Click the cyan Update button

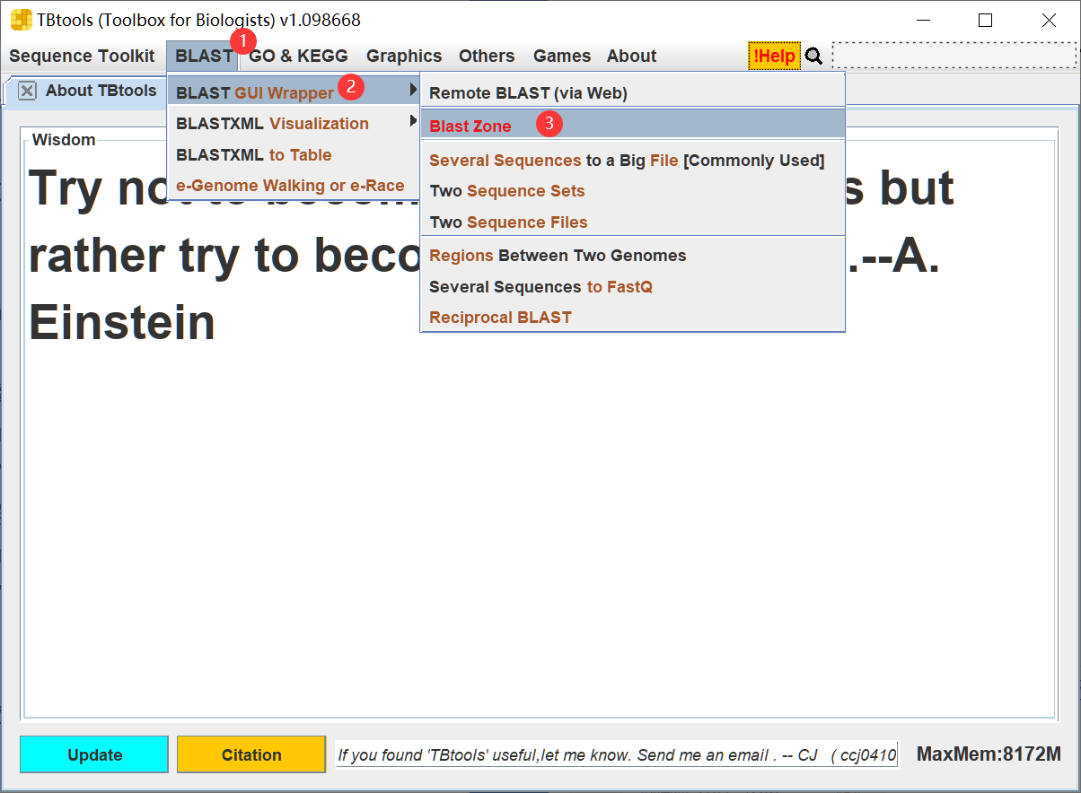point(94,754)
